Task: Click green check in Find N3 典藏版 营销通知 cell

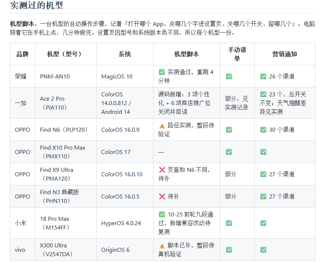Action: pos(263,196)
